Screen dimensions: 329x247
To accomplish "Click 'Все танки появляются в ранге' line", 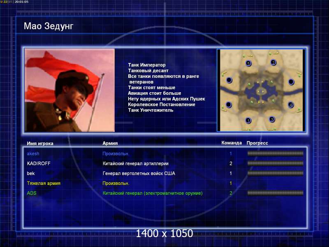I will 163,76.
